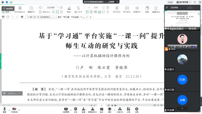
Task: Click the 共享屏幕 share screen icon
Action: pos(66,110)
